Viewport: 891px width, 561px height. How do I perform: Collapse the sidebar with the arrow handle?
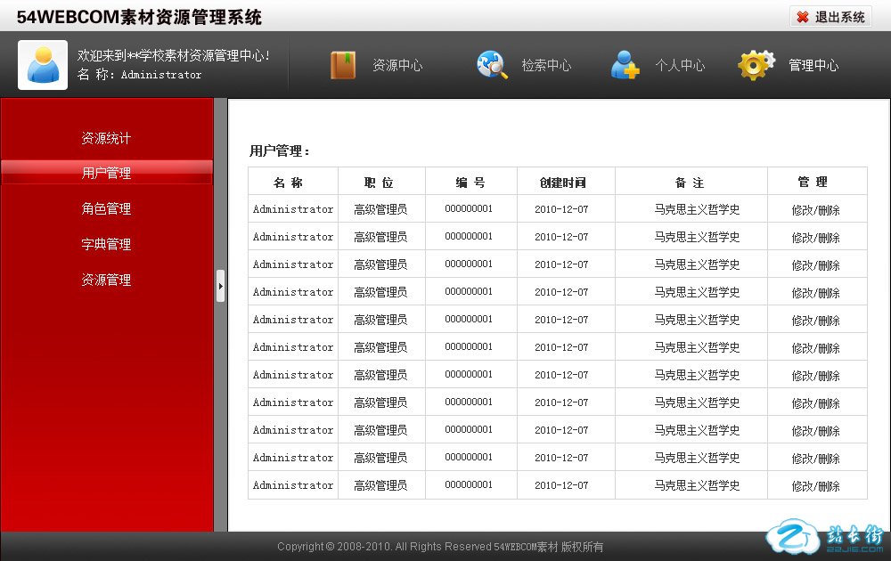click(x=220, y=286)
